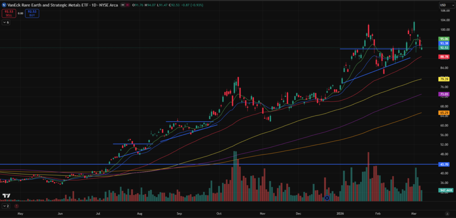Click the yellow 79.39 moving average label
456x218 pixels.
(x=444, y=79)
